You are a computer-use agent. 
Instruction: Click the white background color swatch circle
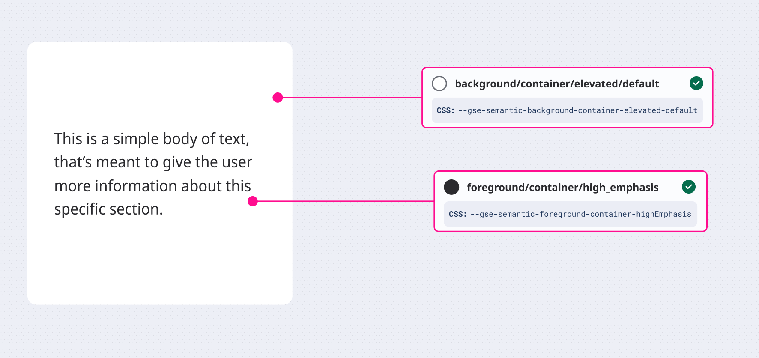[x=439, y=84]
